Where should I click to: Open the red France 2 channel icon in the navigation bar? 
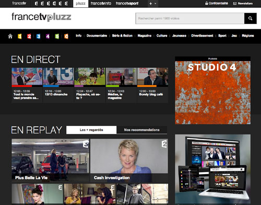click(29, 36)
